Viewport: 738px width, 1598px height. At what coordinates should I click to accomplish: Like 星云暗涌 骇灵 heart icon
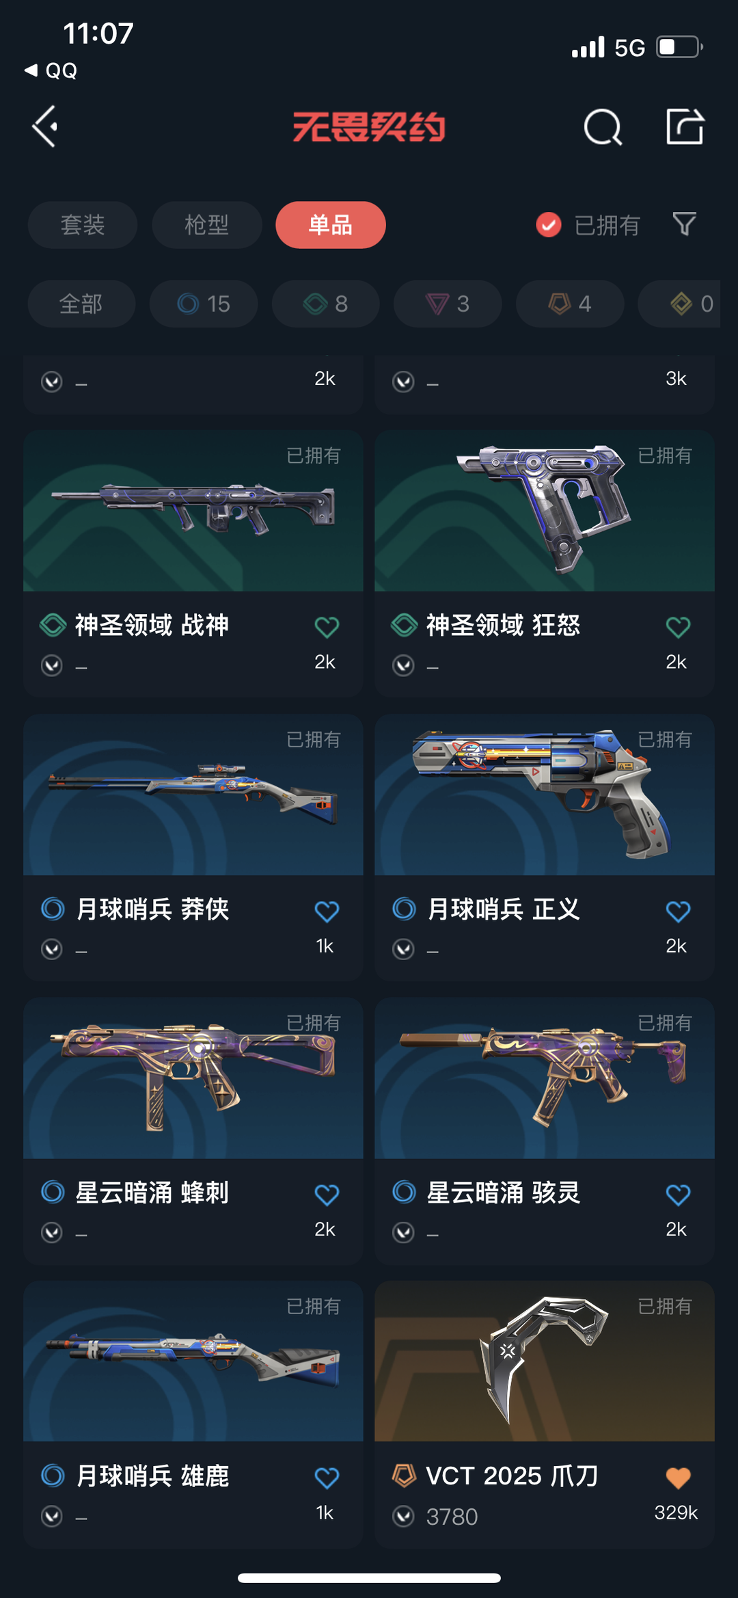678,1195
